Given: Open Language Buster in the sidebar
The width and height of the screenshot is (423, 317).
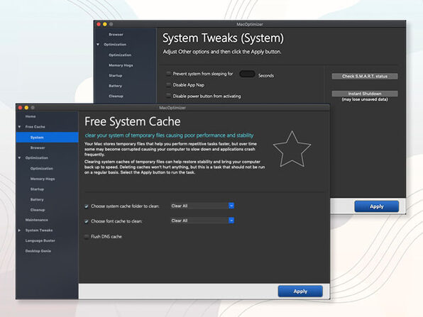Looking at the screenshot, I should click(40, 240).
